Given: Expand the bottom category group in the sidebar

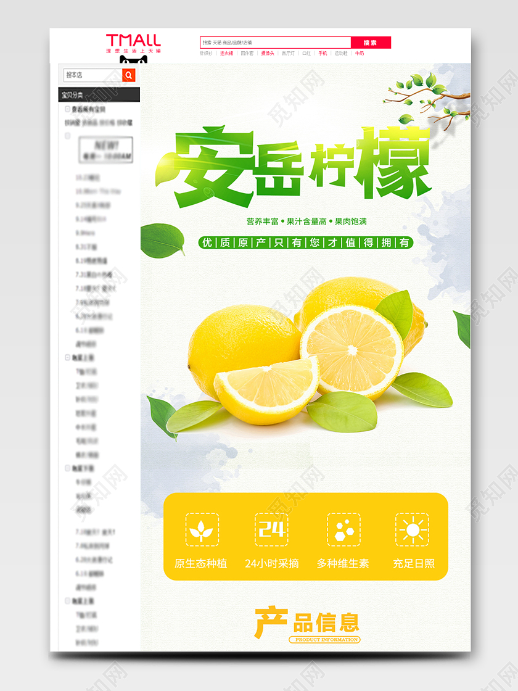Looking at the screenshot, I should tap(68, 600).
